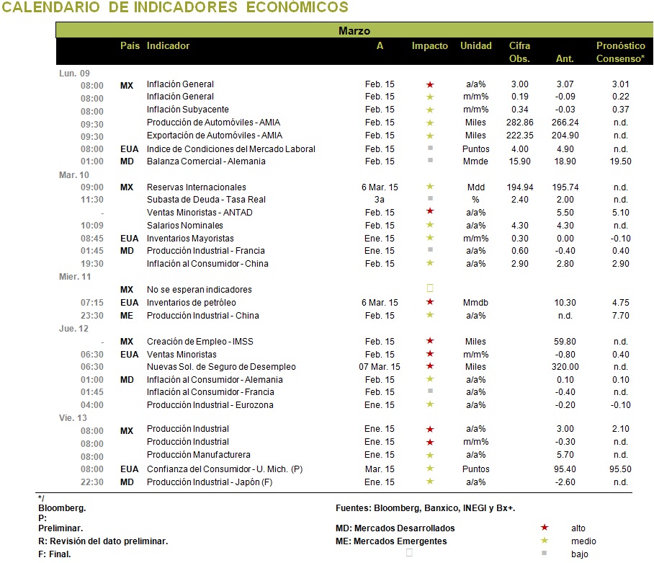The image size is (654, 563).
Task: Click 'MD: Mercados Desarrollados' legend text
Action: (395, 528)
